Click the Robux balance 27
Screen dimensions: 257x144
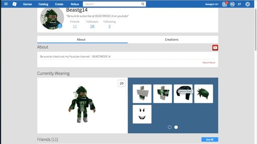(239, 4)
